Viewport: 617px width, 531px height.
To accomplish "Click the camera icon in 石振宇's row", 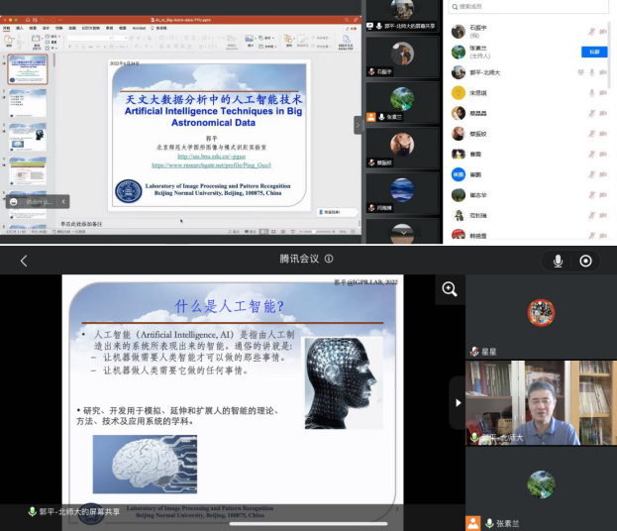I will point(603,31).
